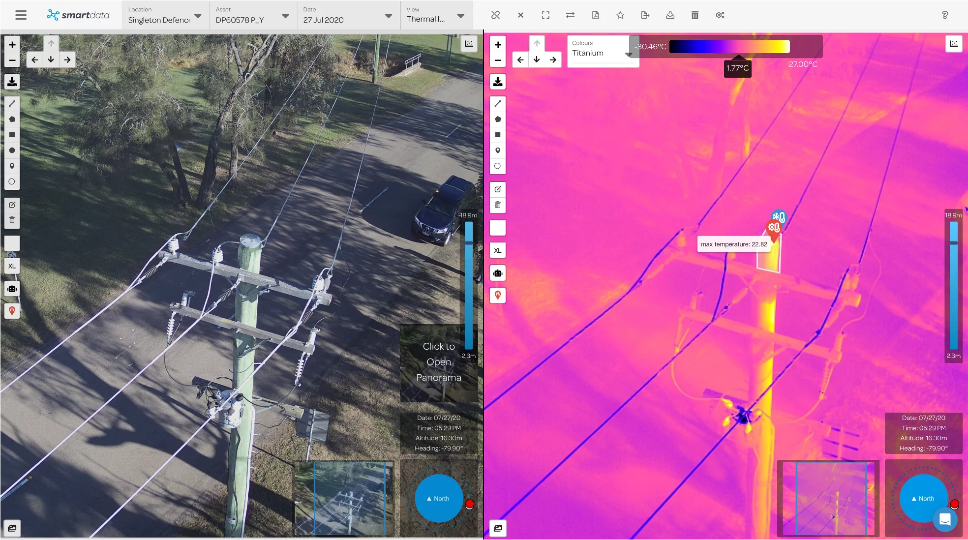Click XL size button in thermal panel
The image size is (968, 540).
coord(498,250)
